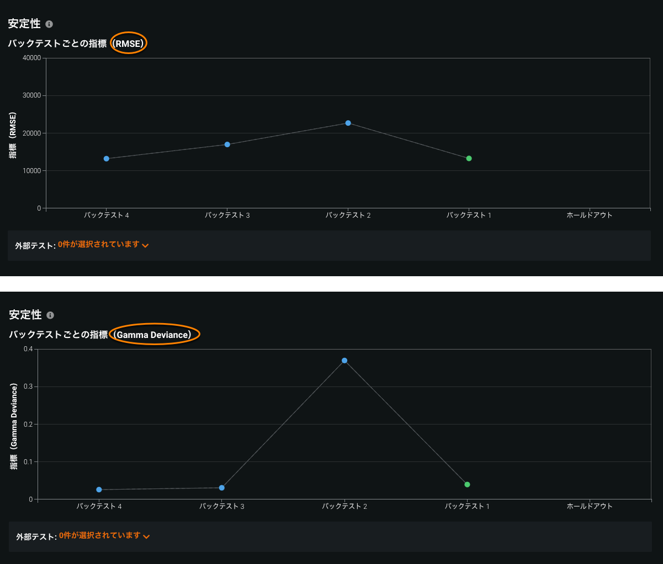Click the vertical 指標 (RMSE) axis title
Image resolution: width=663 pixels, height=564 pixels.
point(13,135)
